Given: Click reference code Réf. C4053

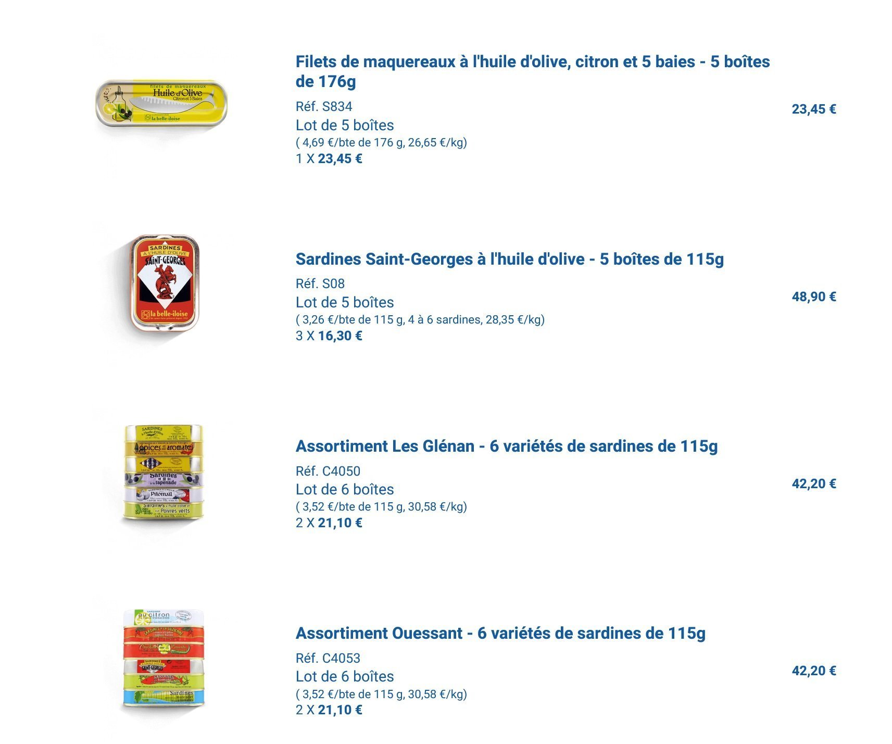Looking at the screenshot, I should [x=328, y=658].
